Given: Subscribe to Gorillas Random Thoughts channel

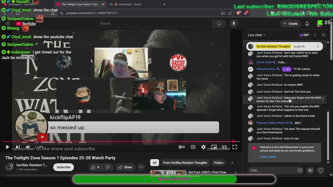Looking at the screenshot, I should 63,167.
